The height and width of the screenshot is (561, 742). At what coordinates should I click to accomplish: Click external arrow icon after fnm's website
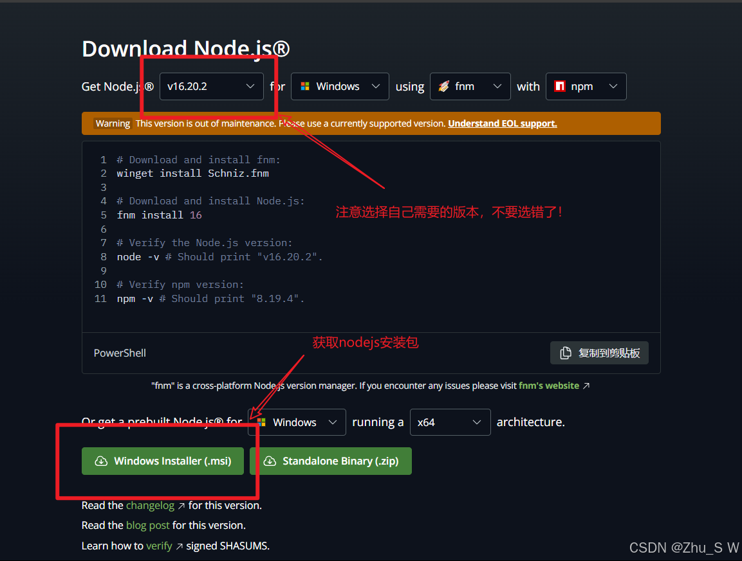586,386
